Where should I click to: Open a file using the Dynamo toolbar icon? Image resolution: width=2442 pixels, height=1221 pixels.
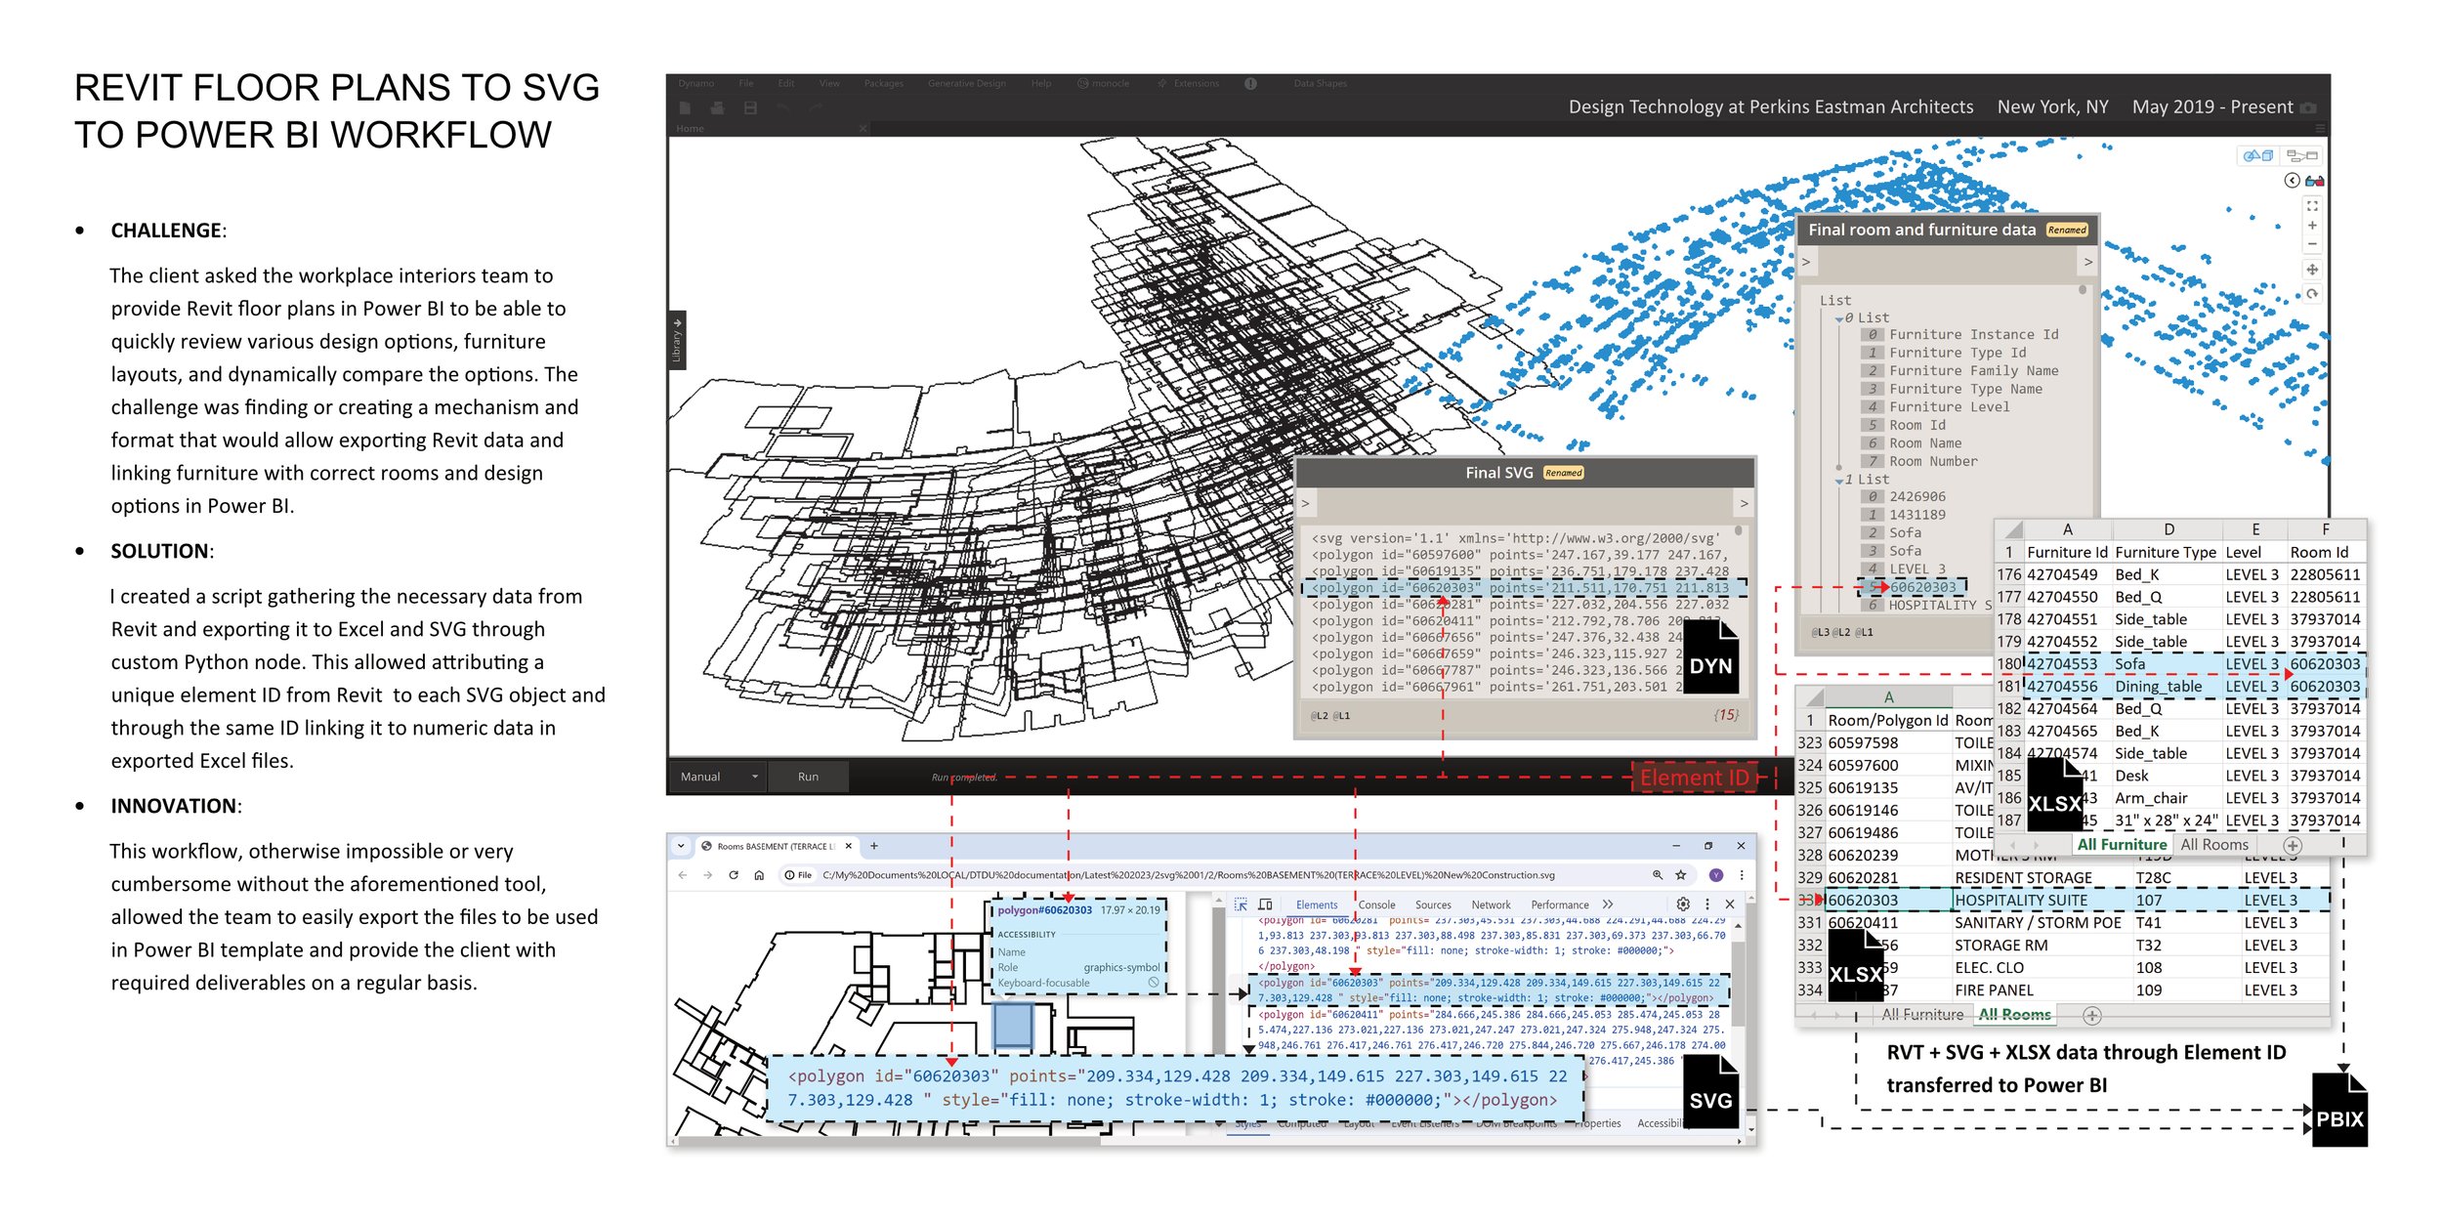(717, 107)
